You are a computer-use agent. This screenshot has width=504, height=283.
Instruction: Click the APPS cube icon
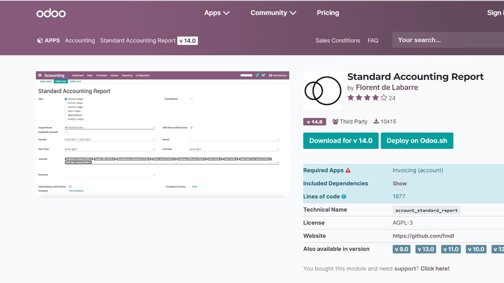click(x=40, y=40)
